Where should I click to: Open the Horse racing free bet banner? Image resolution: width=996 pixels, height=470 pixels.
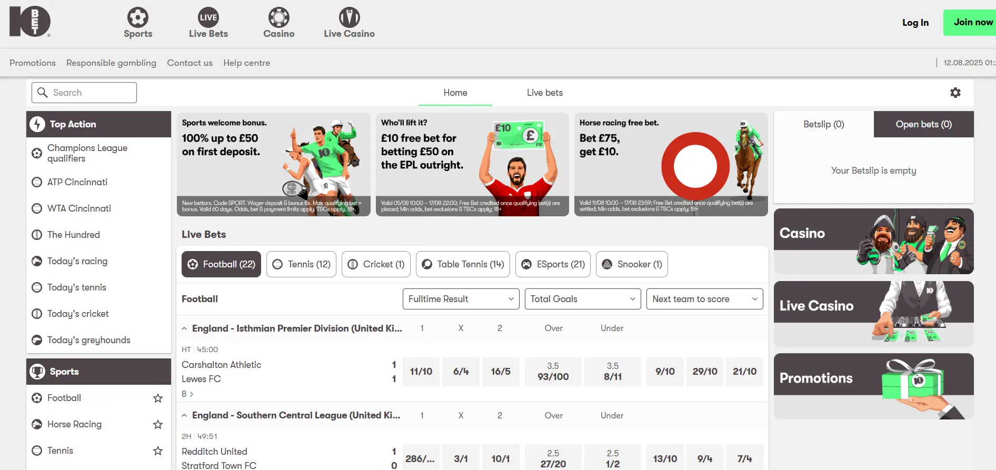point(671,164)
